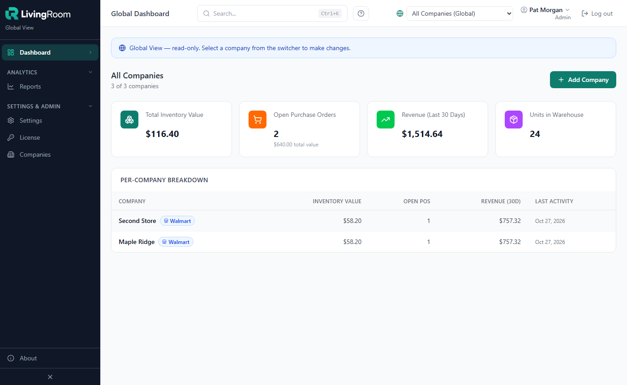The width and height of the screenshot is (627, 385).
Task: Click the LivingRoom logo icon
Action: tap(12, 14)
